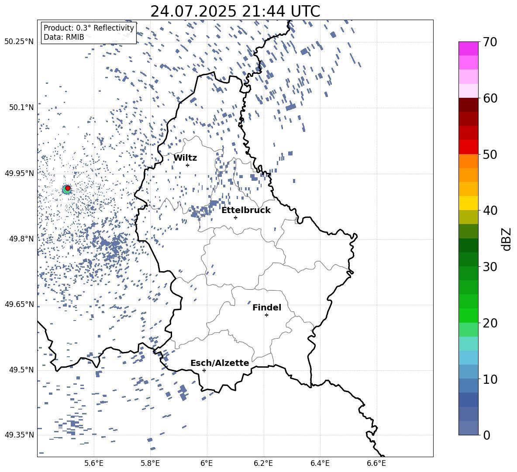Click the red radar site marker
This screenshot has width=517, height=472.
point(68,188)
